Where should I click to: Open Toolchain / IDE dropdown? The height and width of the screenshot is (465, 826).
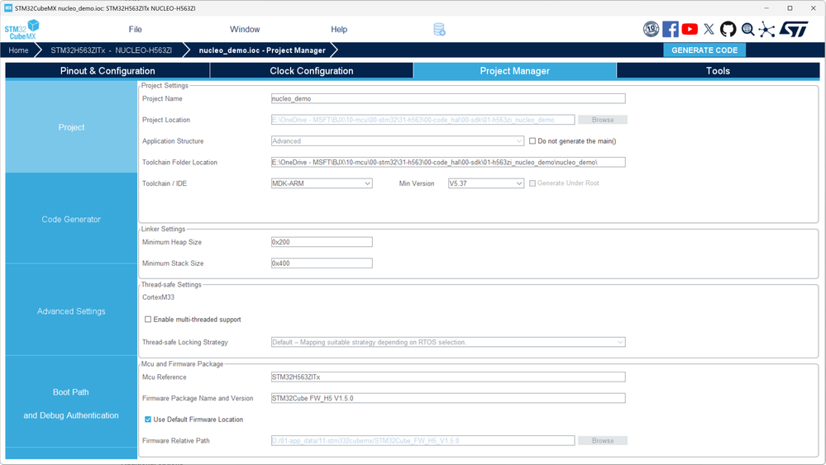(322, 183)
